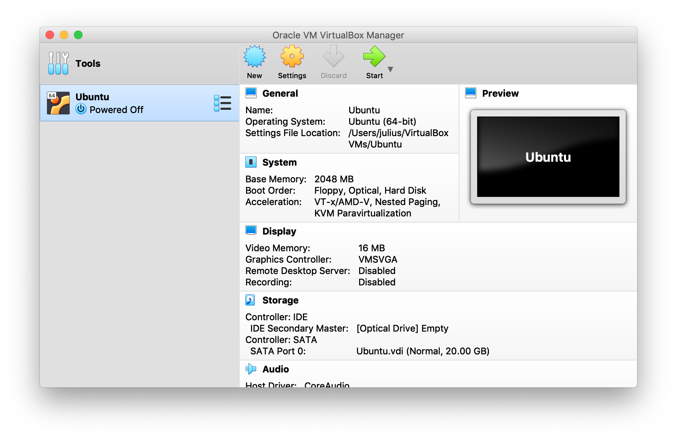Click the Display section monitor icon
This screenshot has height=440, width=677.
click(251, 231)
